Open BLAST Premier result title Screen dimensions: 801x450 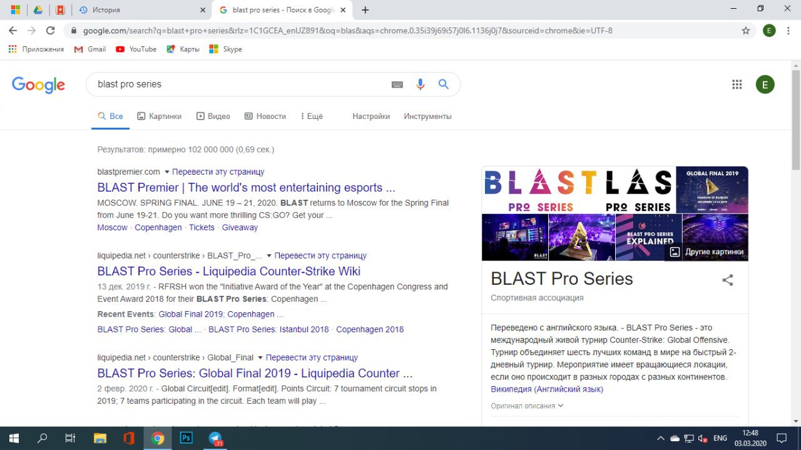click(247, 188)
